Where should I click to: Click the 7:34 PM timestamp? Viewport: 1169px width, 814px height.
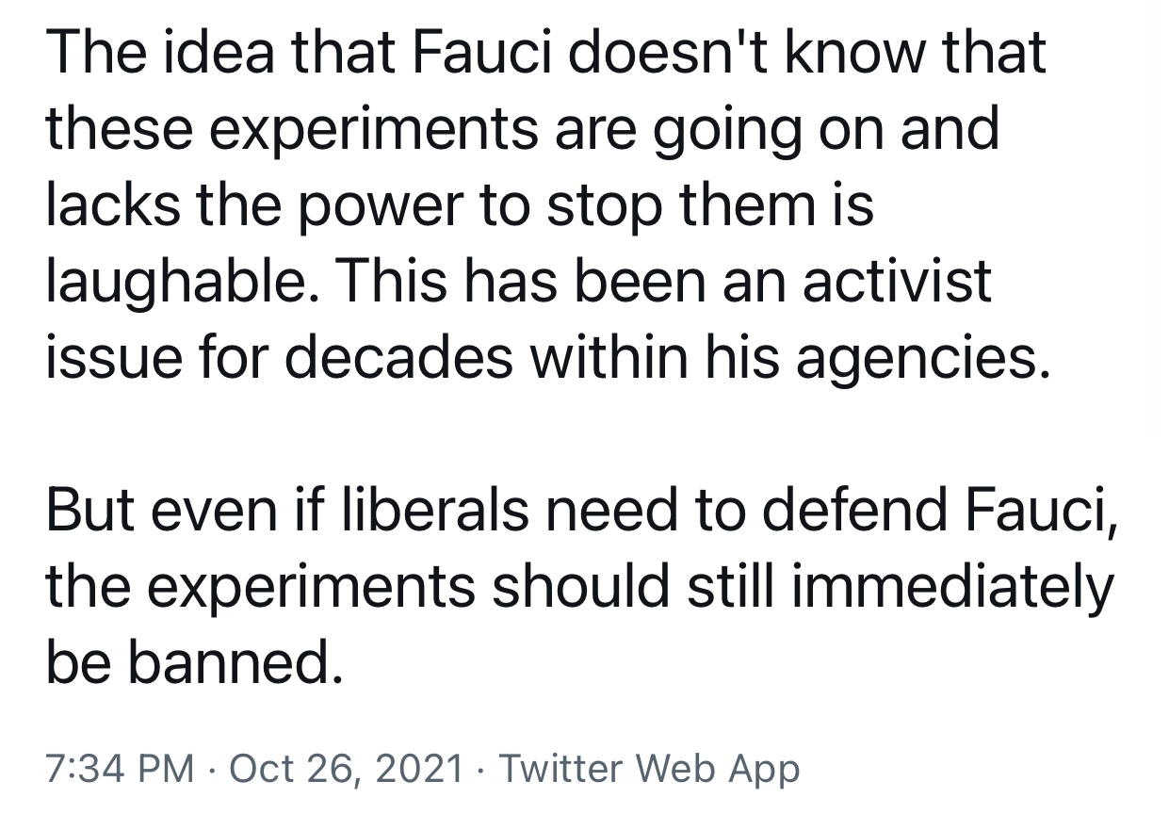(120, 768)
